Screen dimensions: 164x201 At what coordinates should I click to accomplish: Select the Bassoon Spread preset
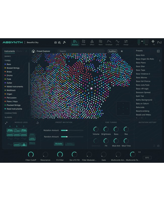(x=143, y=92)
